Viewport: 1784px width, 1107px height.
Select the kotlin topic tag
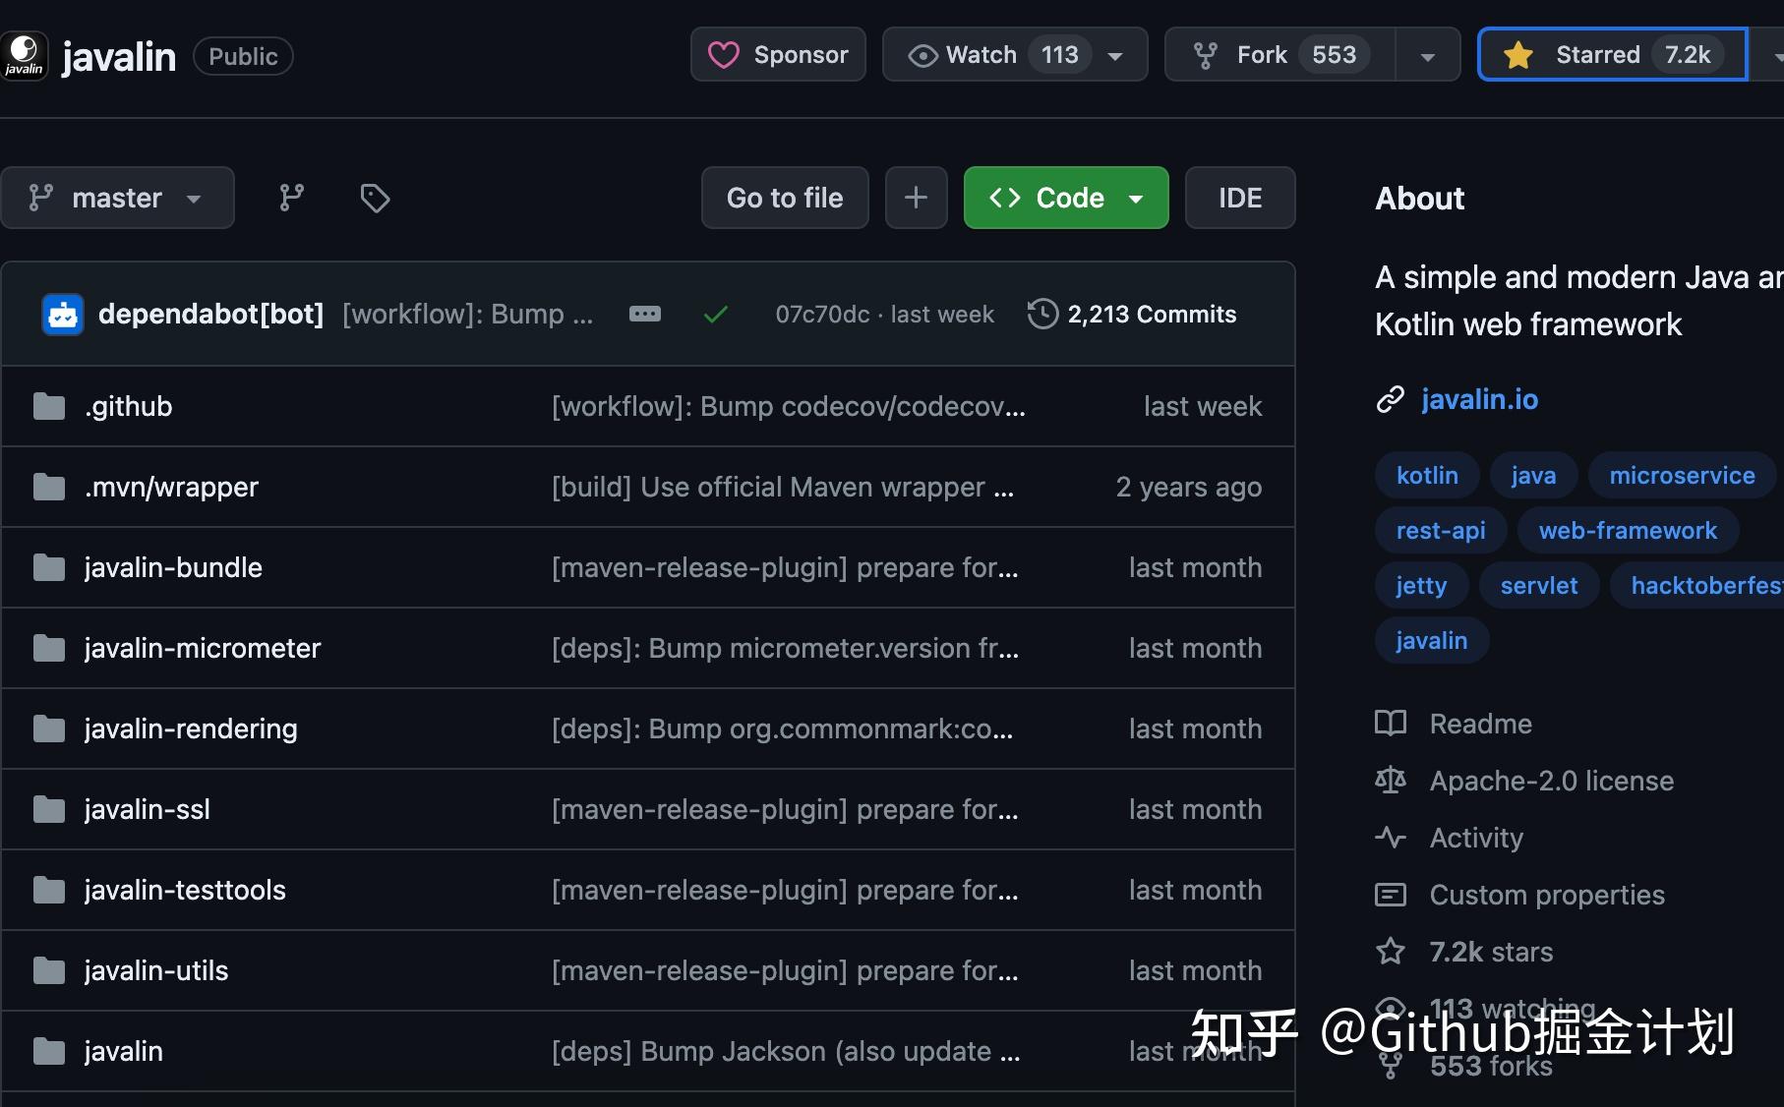tap(1426, 475)
